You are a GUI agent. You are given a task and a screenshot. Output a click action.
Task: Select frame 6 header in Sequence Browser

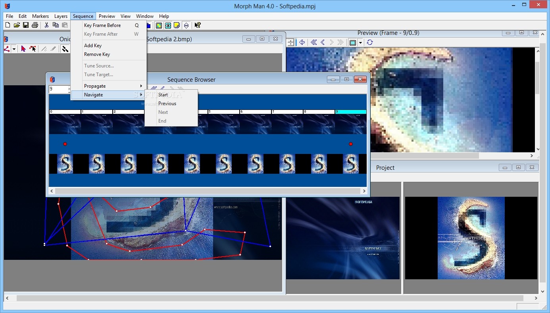coord(256,112)
